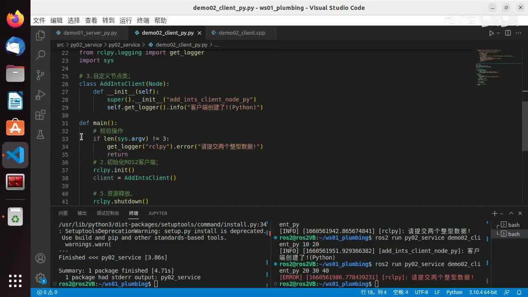The height and width of the screenshot is (297, 528).
Task: Switch to the 调试控制台 panel tab
Action: click(x=108, y=213)
